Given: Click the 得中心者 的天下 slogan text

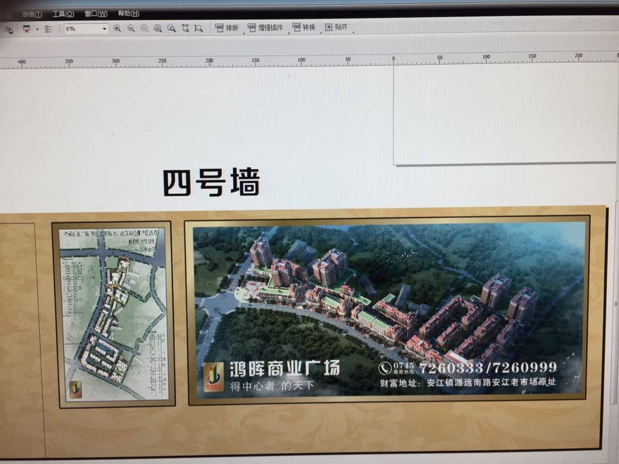Looking at the screenshot, I should click(x=272, y=386).
